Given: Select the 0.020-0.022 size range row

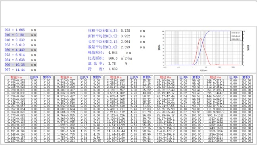Looking at the screenshot, I should click(x=29, y=81).
